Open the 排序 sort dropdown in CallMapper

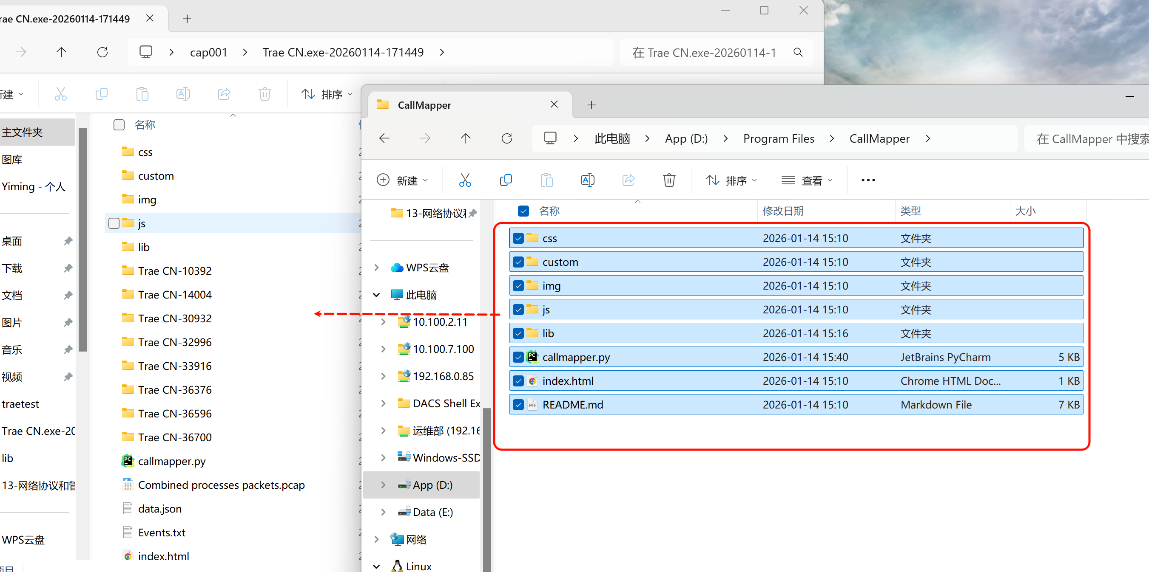(x=731, y=180)
